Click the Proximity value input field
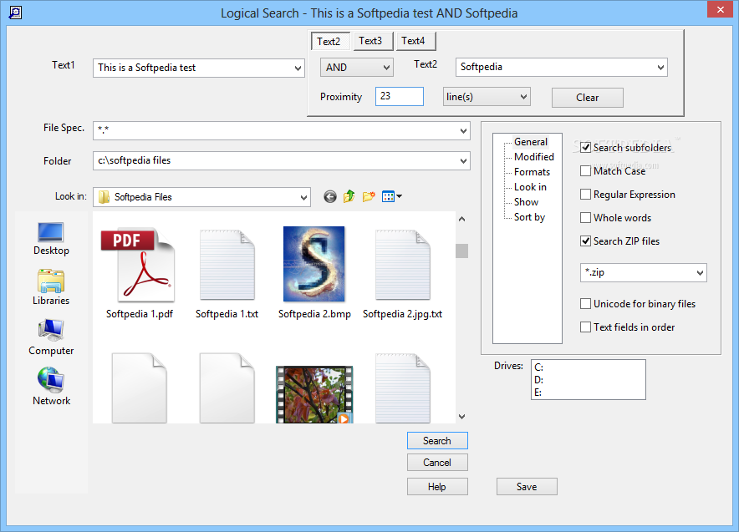739x532 pixels. coord(400,96)
